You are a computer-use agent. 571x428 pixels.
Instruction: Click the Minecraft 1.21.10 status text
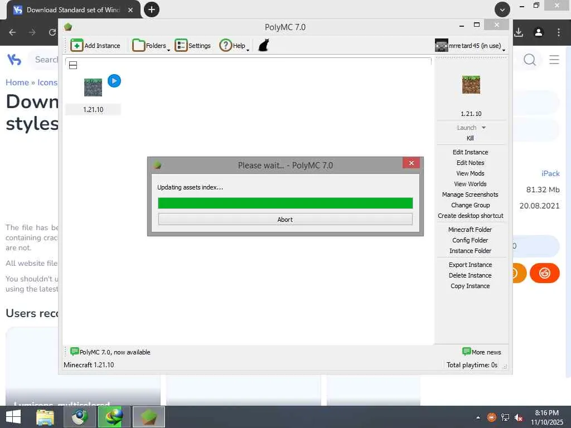(89, 364)
